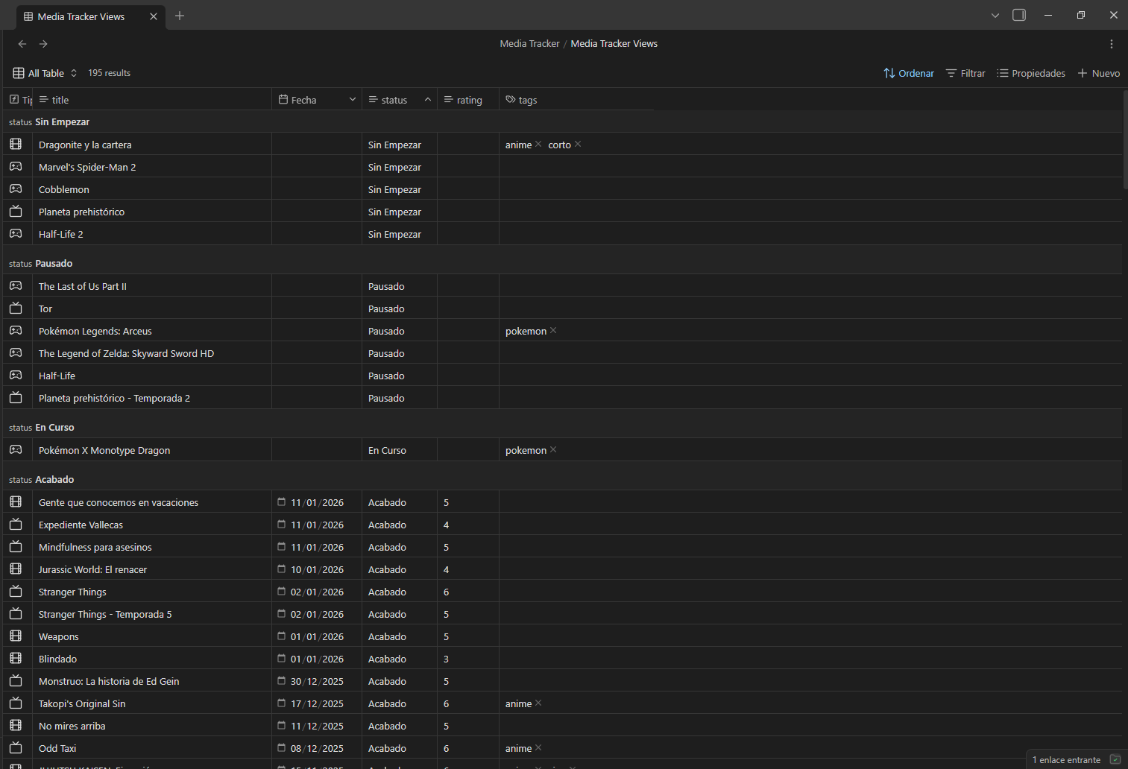Click the film icon next to "Dragonite y la cartera"
The height and width of the screenshot is (769, 1128).
tap(16, 144)
